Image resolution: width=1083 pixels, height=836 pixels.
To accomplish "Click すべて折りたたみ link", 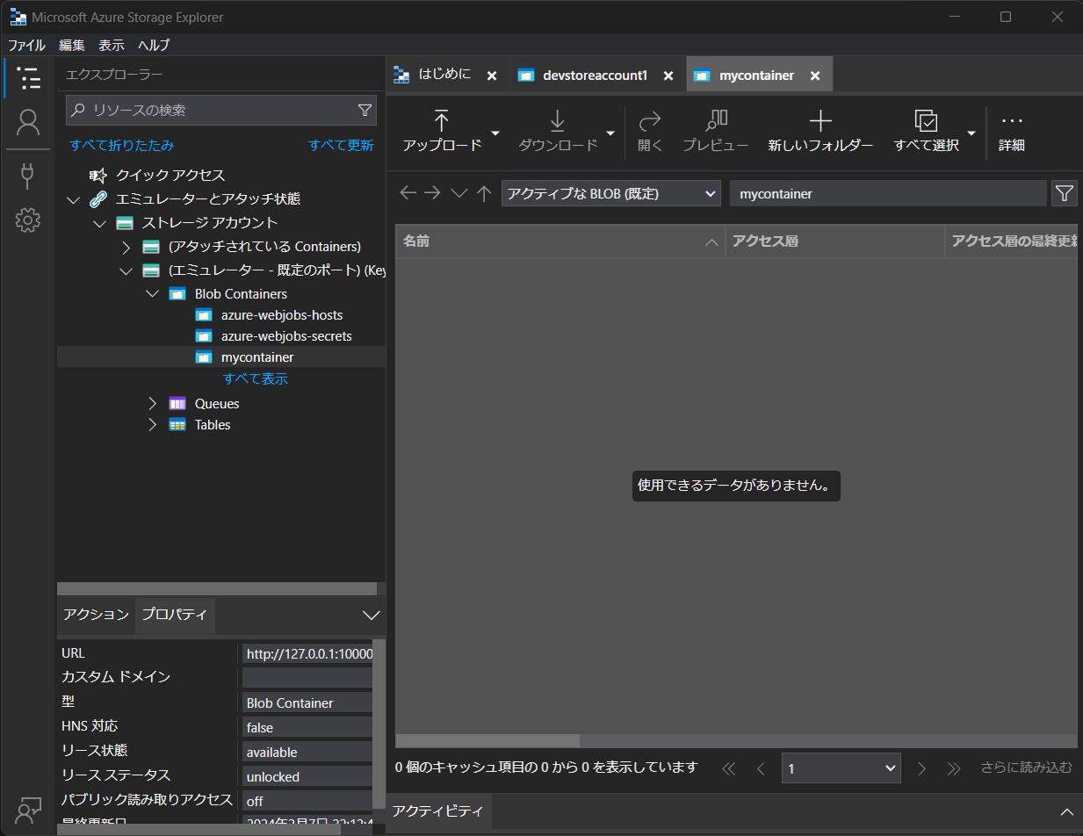I will 122,145.
